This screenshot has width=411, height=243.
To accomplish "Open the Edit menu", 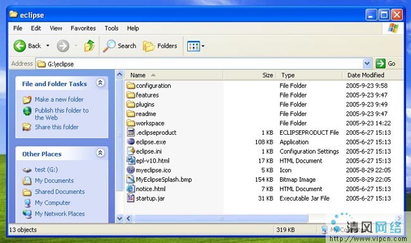I will coord(36,28).
